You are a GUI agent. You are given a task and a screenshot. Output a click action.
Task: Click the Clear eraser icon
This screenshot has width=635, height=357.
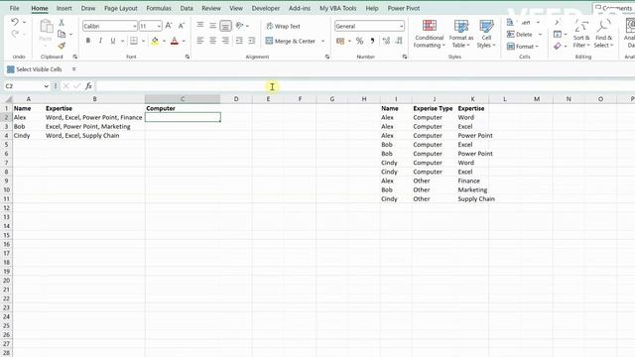[x=558, y=47]
